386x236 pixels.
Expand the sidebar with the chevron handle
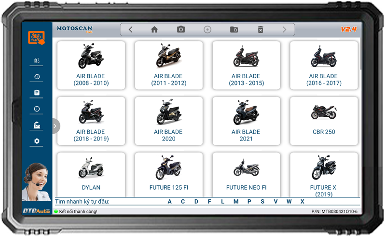(55, 126)
